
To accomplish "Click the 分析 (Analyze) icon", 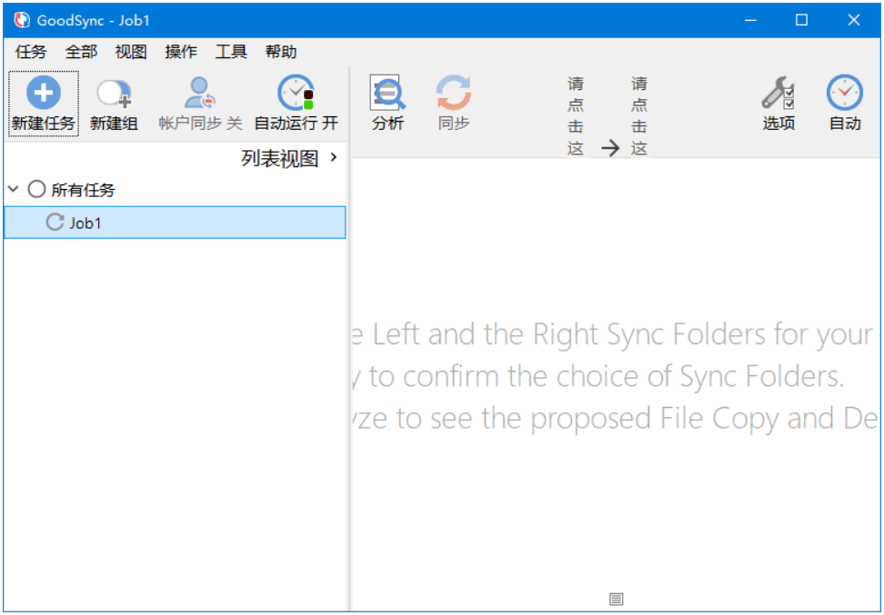I will coord(387,93).
